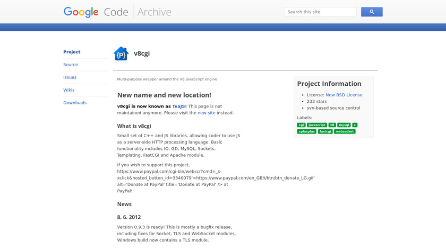Open the Wikis section
Screen dimensions: 446x250
point(69,90)
